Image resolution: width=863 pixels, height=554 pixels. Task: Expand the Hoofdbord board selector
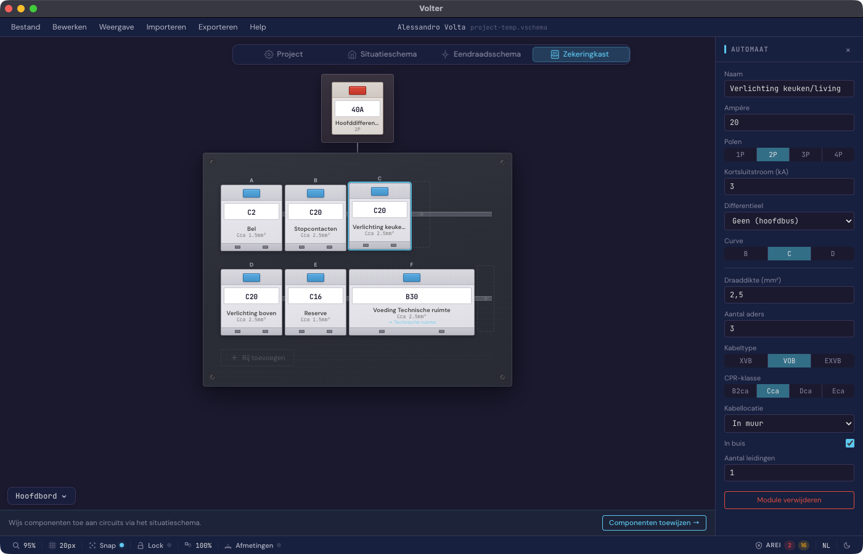pos(41,496)
